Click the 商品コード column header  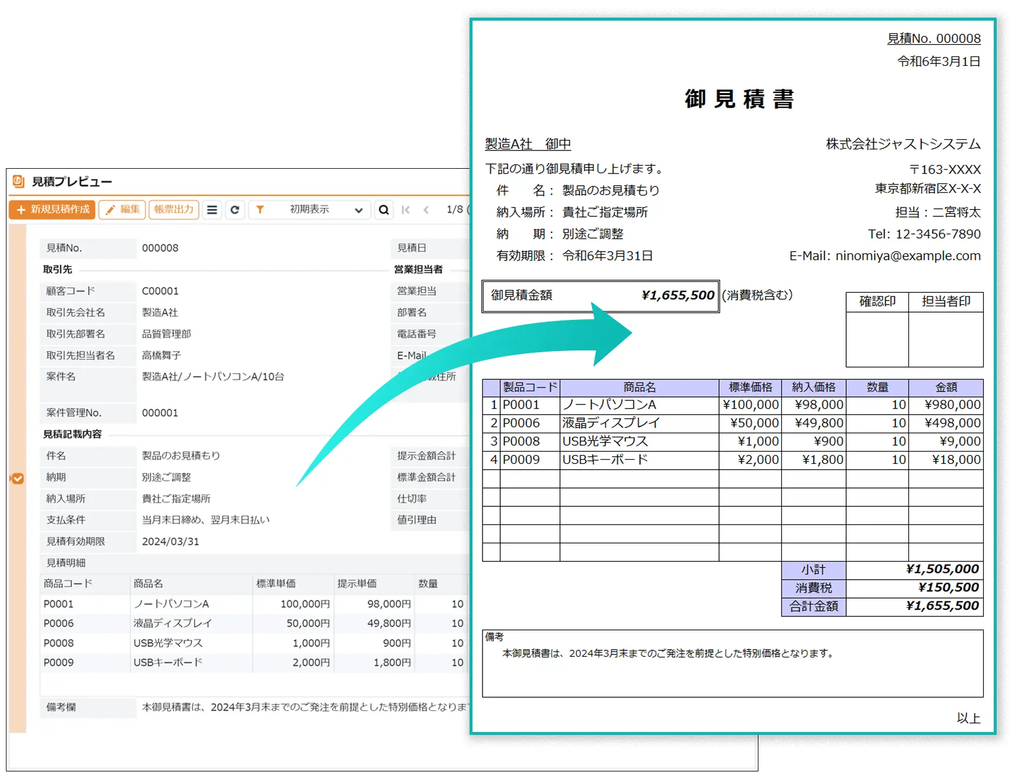(68, 584)
